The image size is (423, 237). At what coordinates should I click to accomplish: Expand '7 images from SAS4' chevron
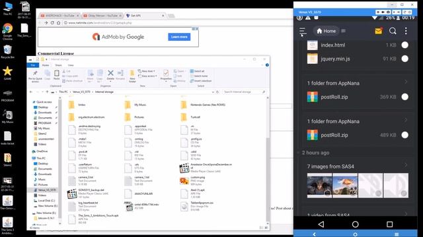(406, 165)
